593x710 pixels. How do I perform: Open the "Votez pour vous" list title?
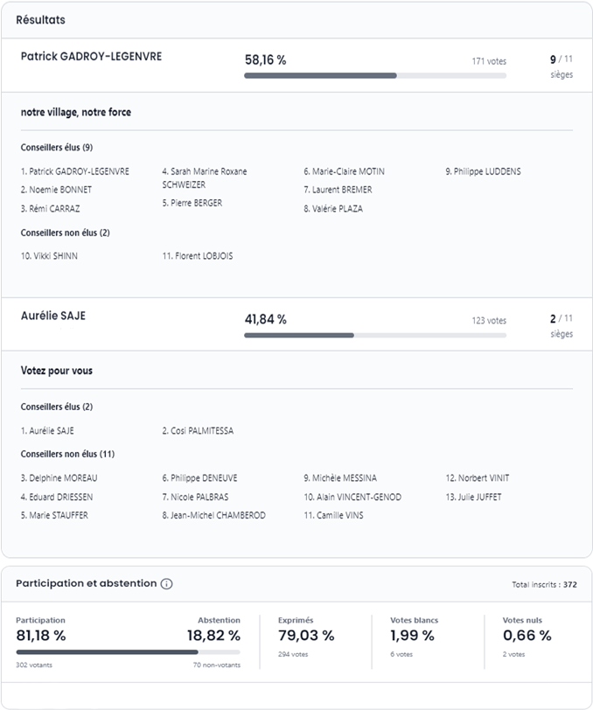pos(57,371)
